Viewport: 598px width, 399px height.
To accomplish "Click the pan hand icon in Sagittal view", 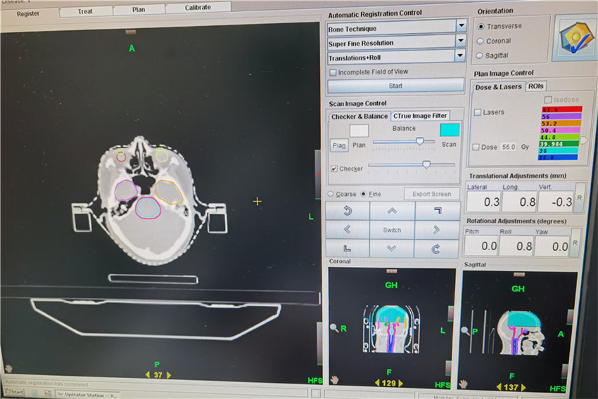I will pos(464,384).
